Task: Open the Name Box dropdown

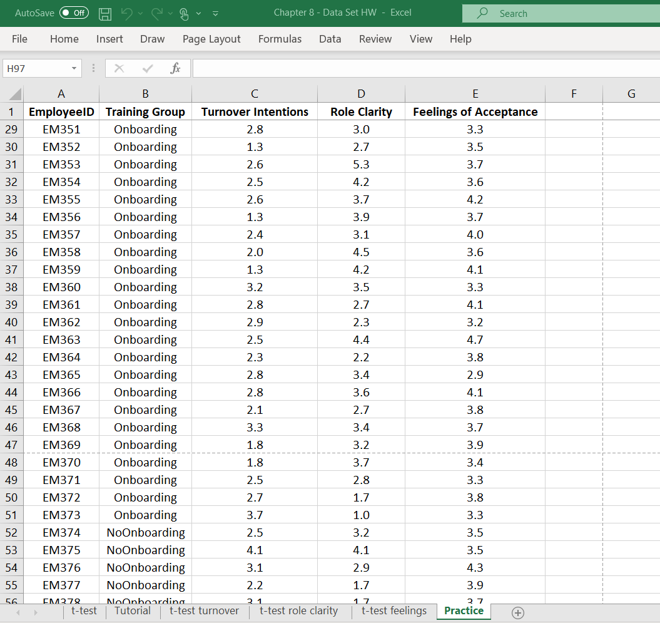Action: coord(73,68)
